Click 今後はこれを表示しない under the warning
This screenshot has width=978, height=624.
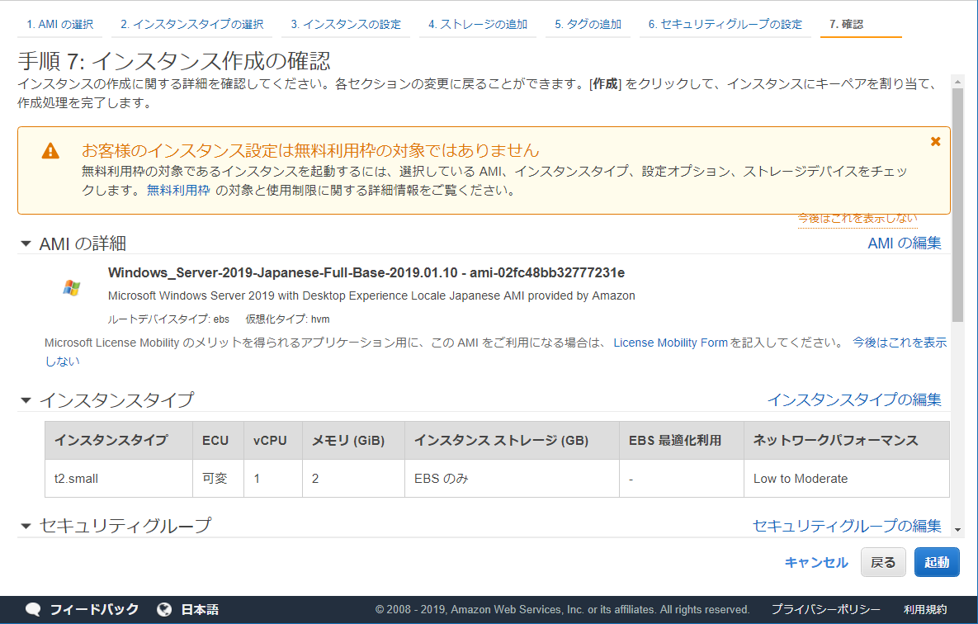pyautogui.click(x=857, y=218)
